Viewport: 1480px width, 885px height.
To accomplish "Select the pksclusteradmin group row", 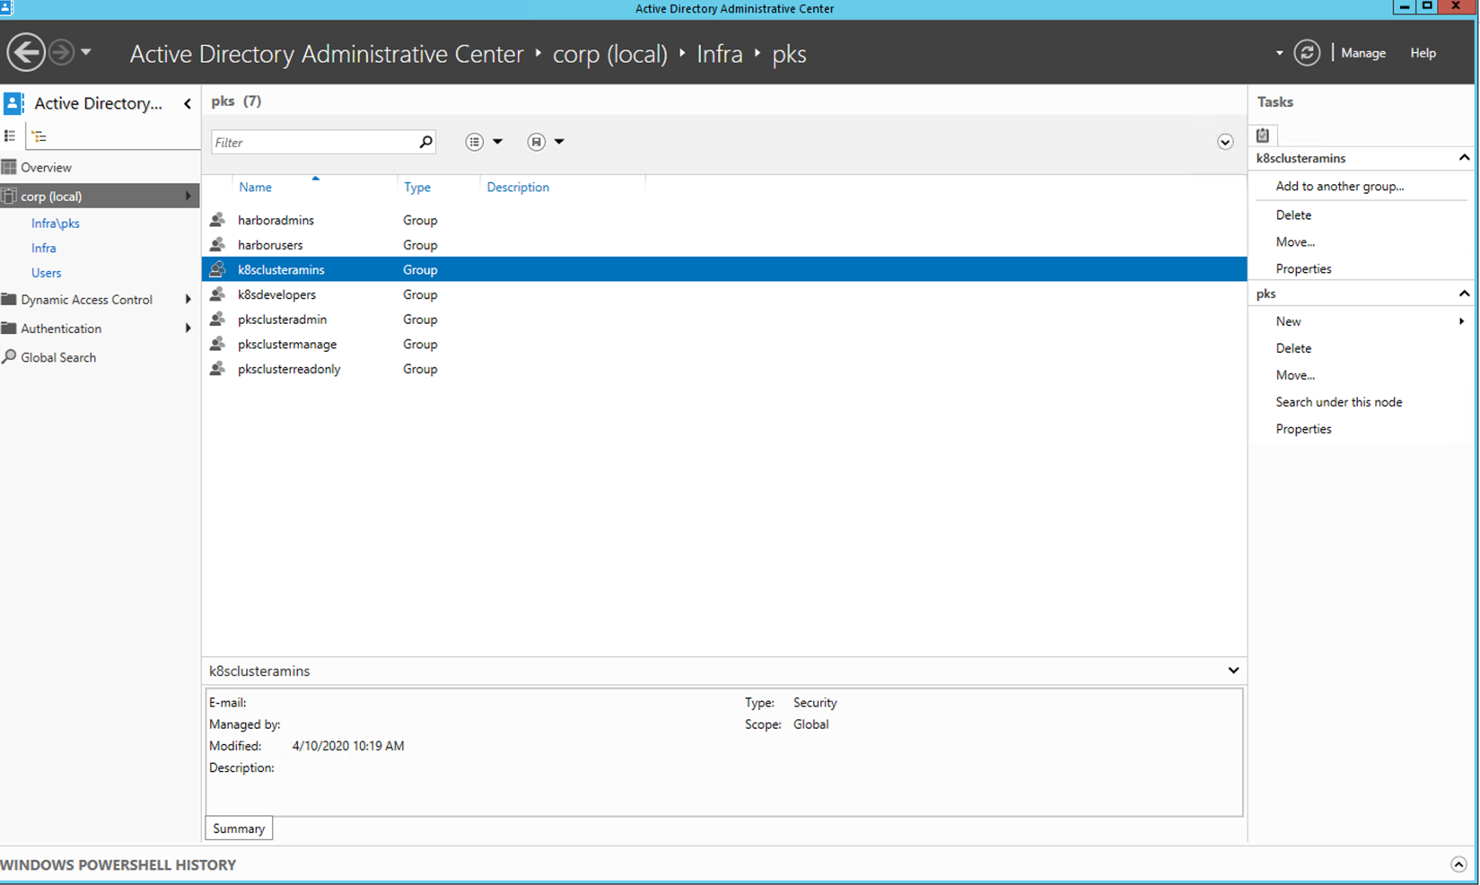I will 724,320.
